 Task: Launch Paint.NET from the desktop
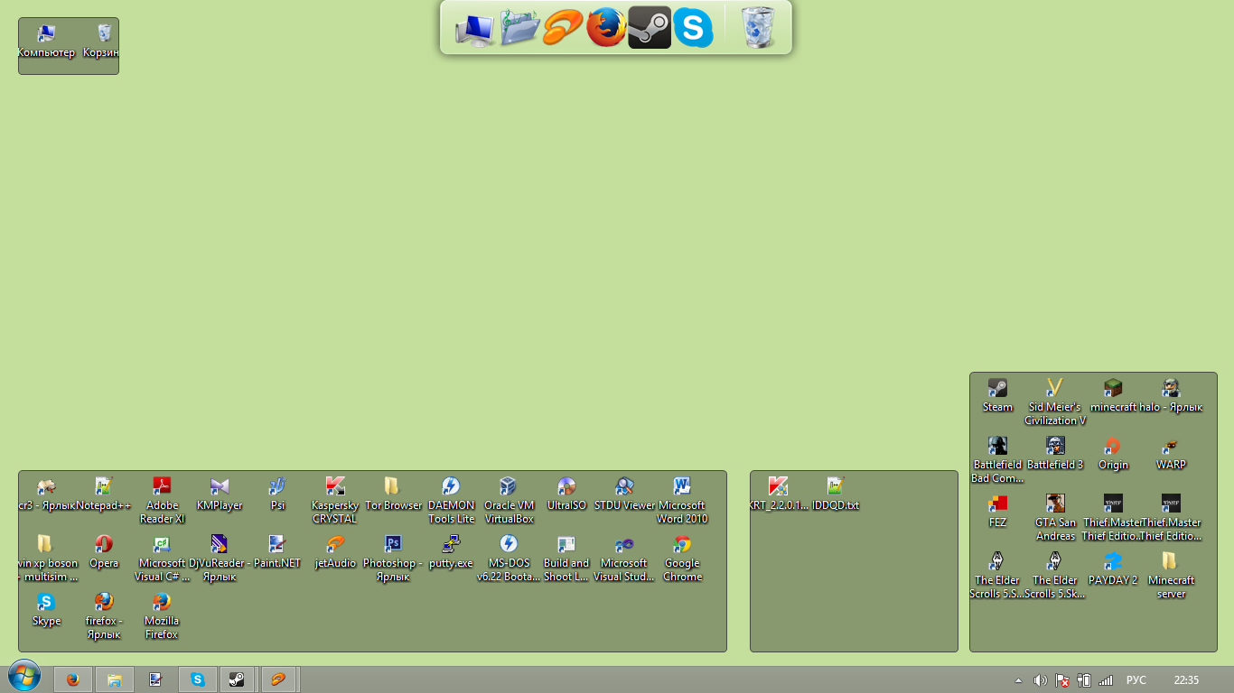coord(277,552)
